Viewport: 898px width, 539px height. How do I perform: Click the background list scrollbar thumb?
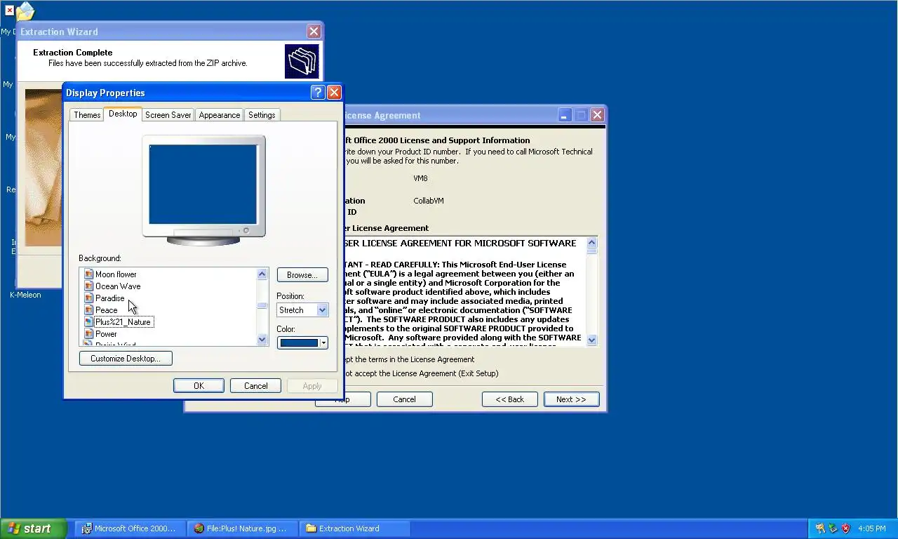[262, 305]
